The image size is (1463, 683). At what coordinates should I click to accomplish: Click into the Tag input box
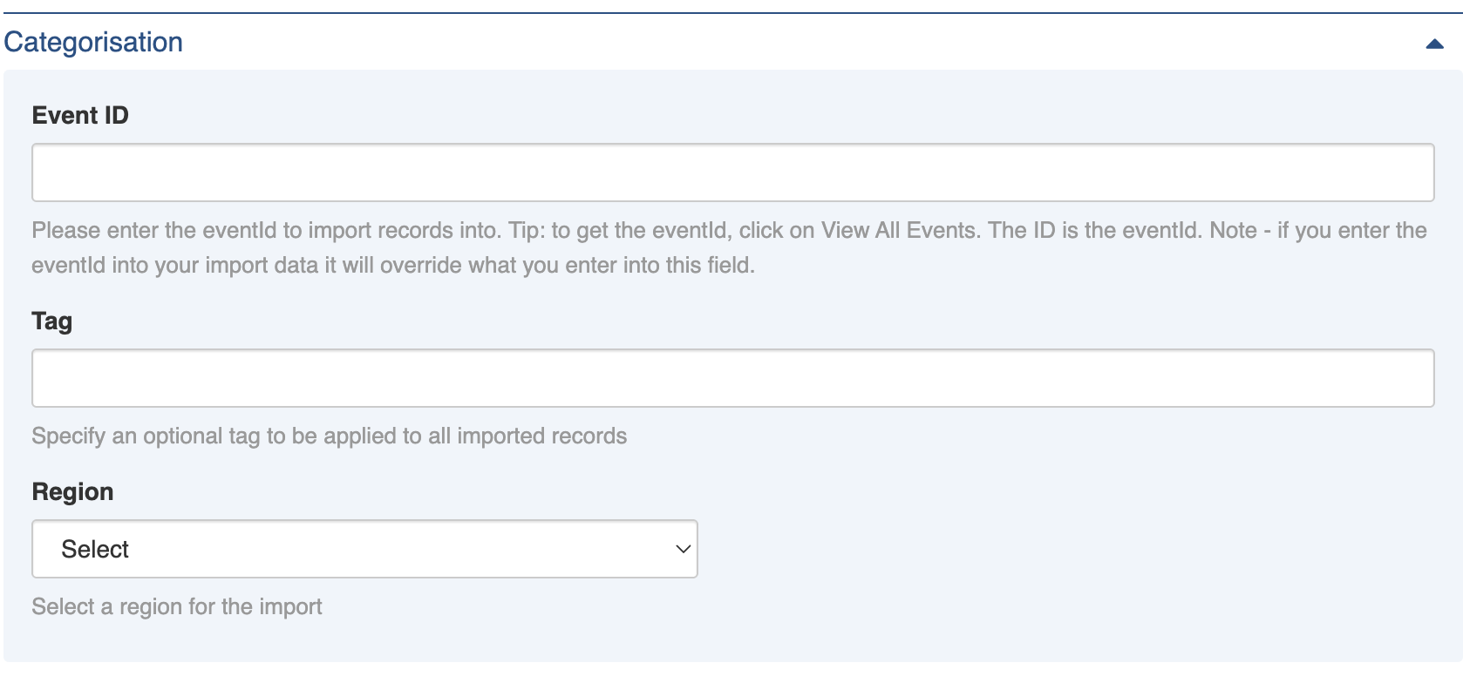point(732,378)
